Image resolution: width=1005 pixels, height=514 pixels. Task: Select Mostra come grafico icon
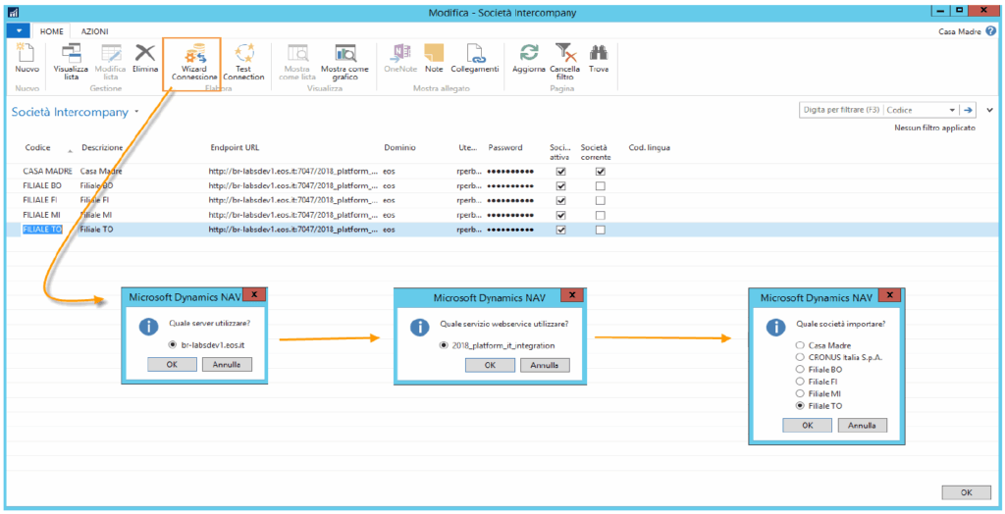click(x=346, y=54)
